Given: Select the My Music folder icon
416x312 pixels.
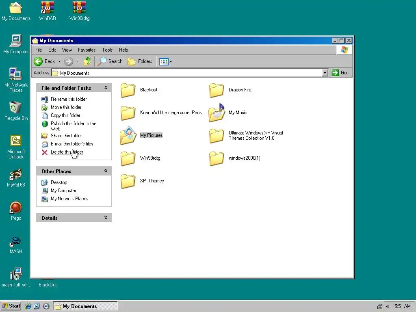Looking at the screenshot, I should click(217, 113).
